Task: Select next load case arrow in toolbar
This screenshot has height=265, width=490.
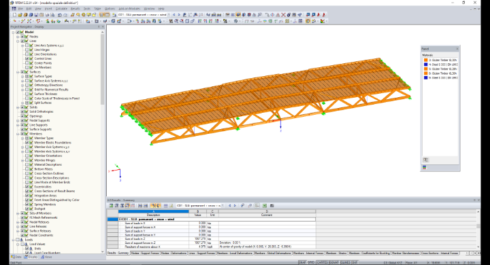Action: 179,15
